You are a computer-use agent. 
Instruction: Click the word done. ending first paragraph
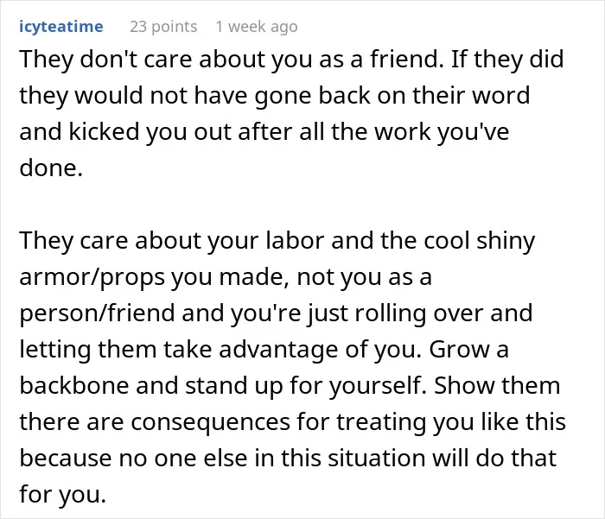pos(51,168)
